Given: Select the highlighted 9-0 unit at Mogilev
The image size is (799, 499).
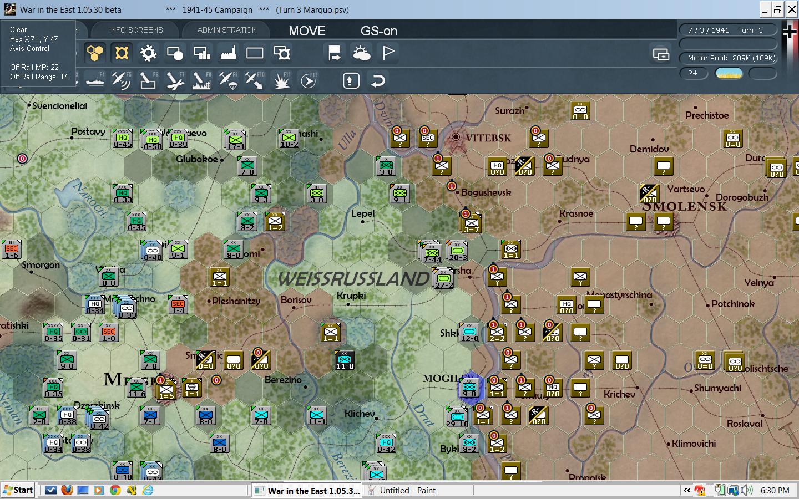Looking at the screenshot, I should click(469, 388).
